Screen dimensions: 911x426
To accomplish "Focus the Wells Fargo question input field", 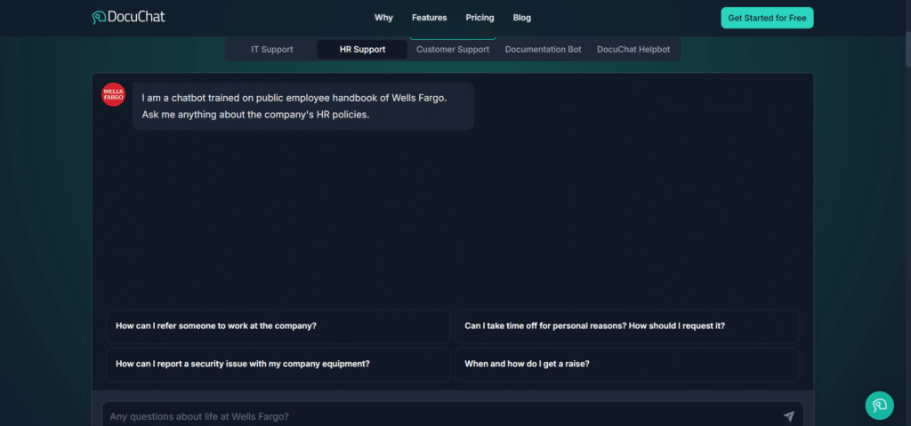I will click(x=436, y=416).
